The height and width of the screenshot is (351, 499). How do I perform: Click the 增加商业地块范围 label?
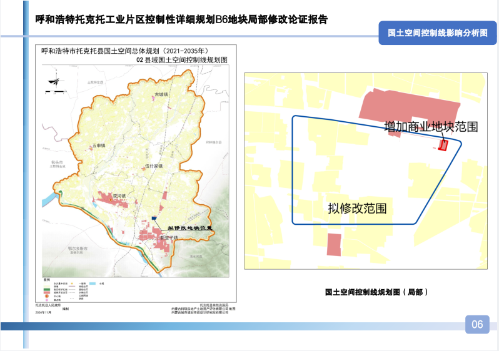[431, 127]
